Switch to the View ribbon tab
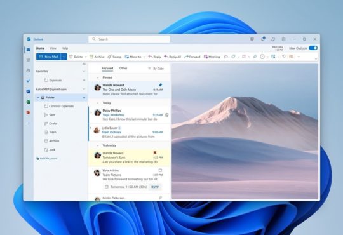The image size is (343, 235). pos(53,48)
